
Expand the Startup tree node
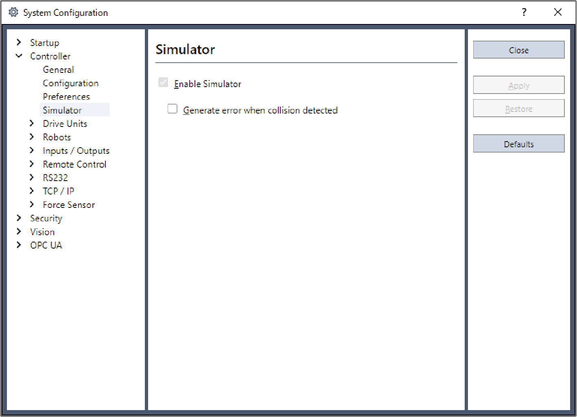click(x=19, y=42)
